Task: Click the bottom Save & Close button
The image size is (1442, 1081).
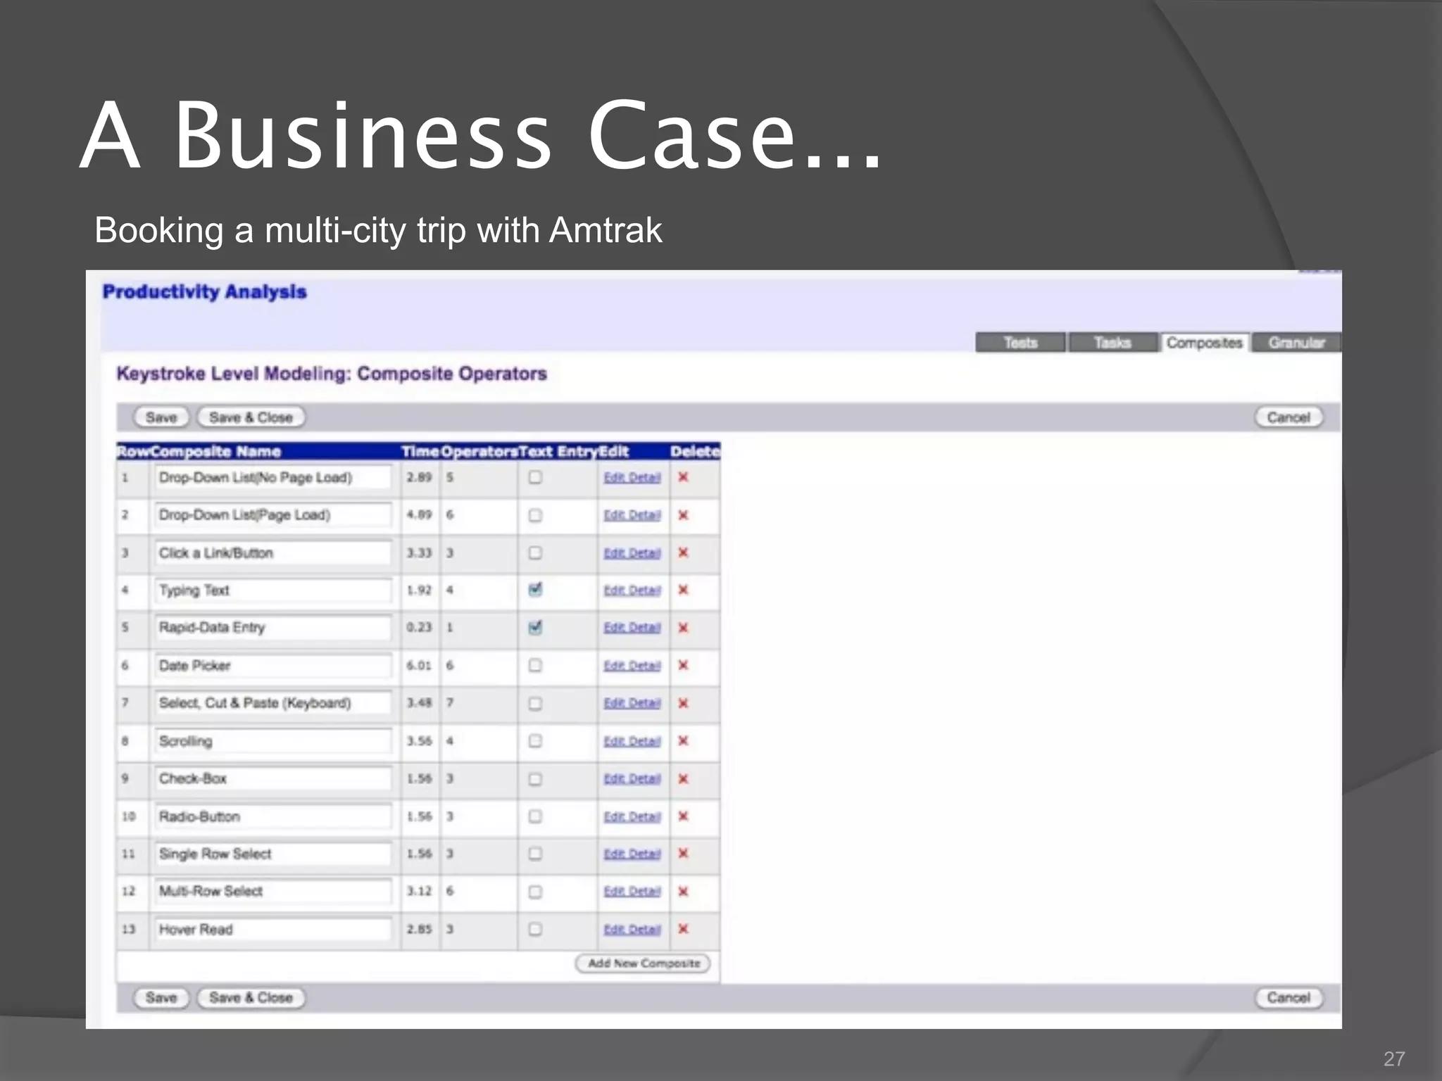Action: (x=251, y=997)
